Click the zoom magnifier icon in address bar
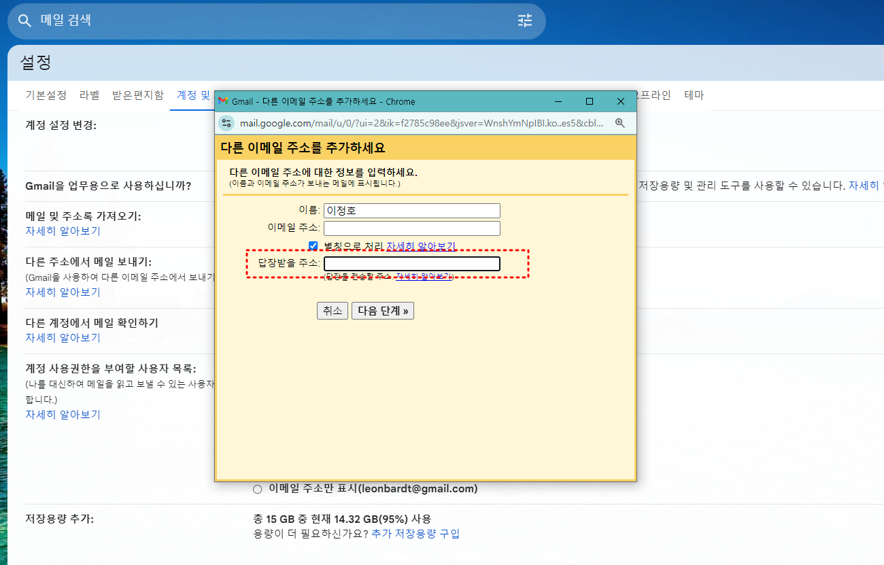The height and width of the screenshot is (565, 884). click(619, 123)
